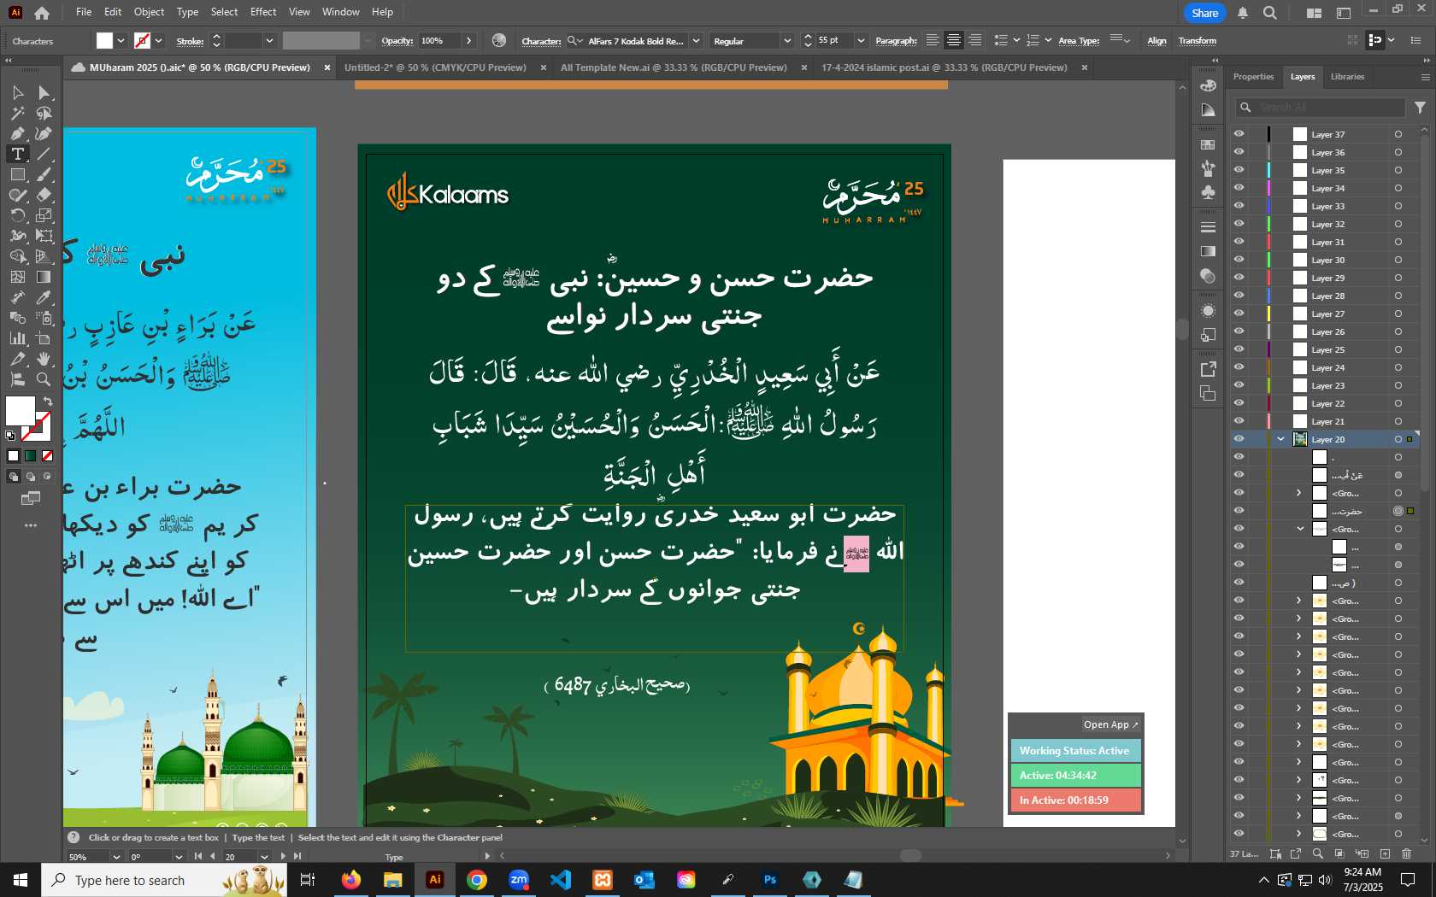The image size is (1436, 897).
Task: Open the fill color dropdown arrow
Action: (x=121, y=40)
